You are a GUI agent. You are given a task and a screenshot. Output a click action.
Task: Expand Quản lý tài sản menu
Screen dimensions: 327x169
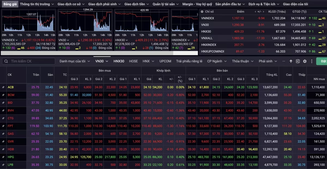[166, 4]
